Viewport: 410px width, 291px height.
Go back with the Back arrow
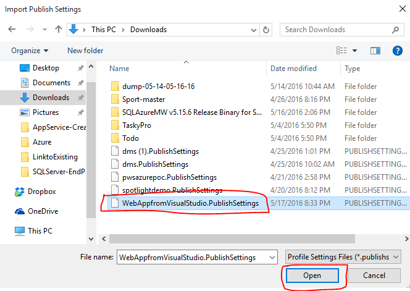[12, 29]
